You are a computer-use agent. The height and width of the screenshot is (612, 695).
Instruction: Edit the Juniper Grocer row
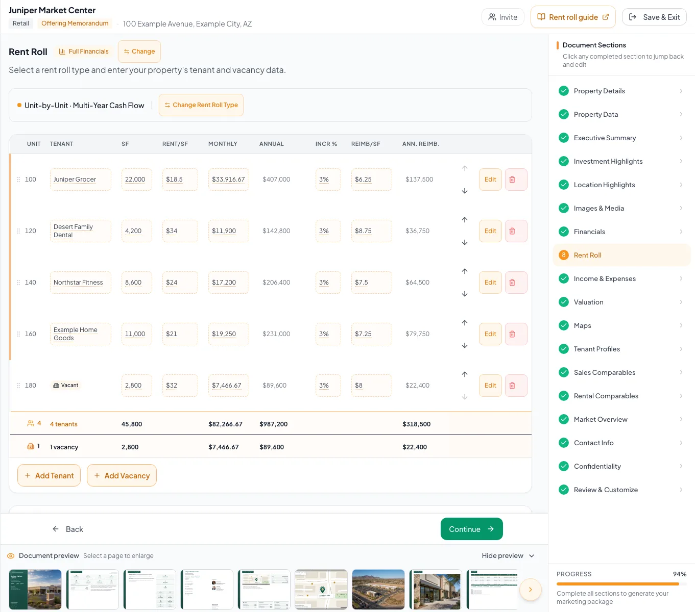[x=490, y=180]
